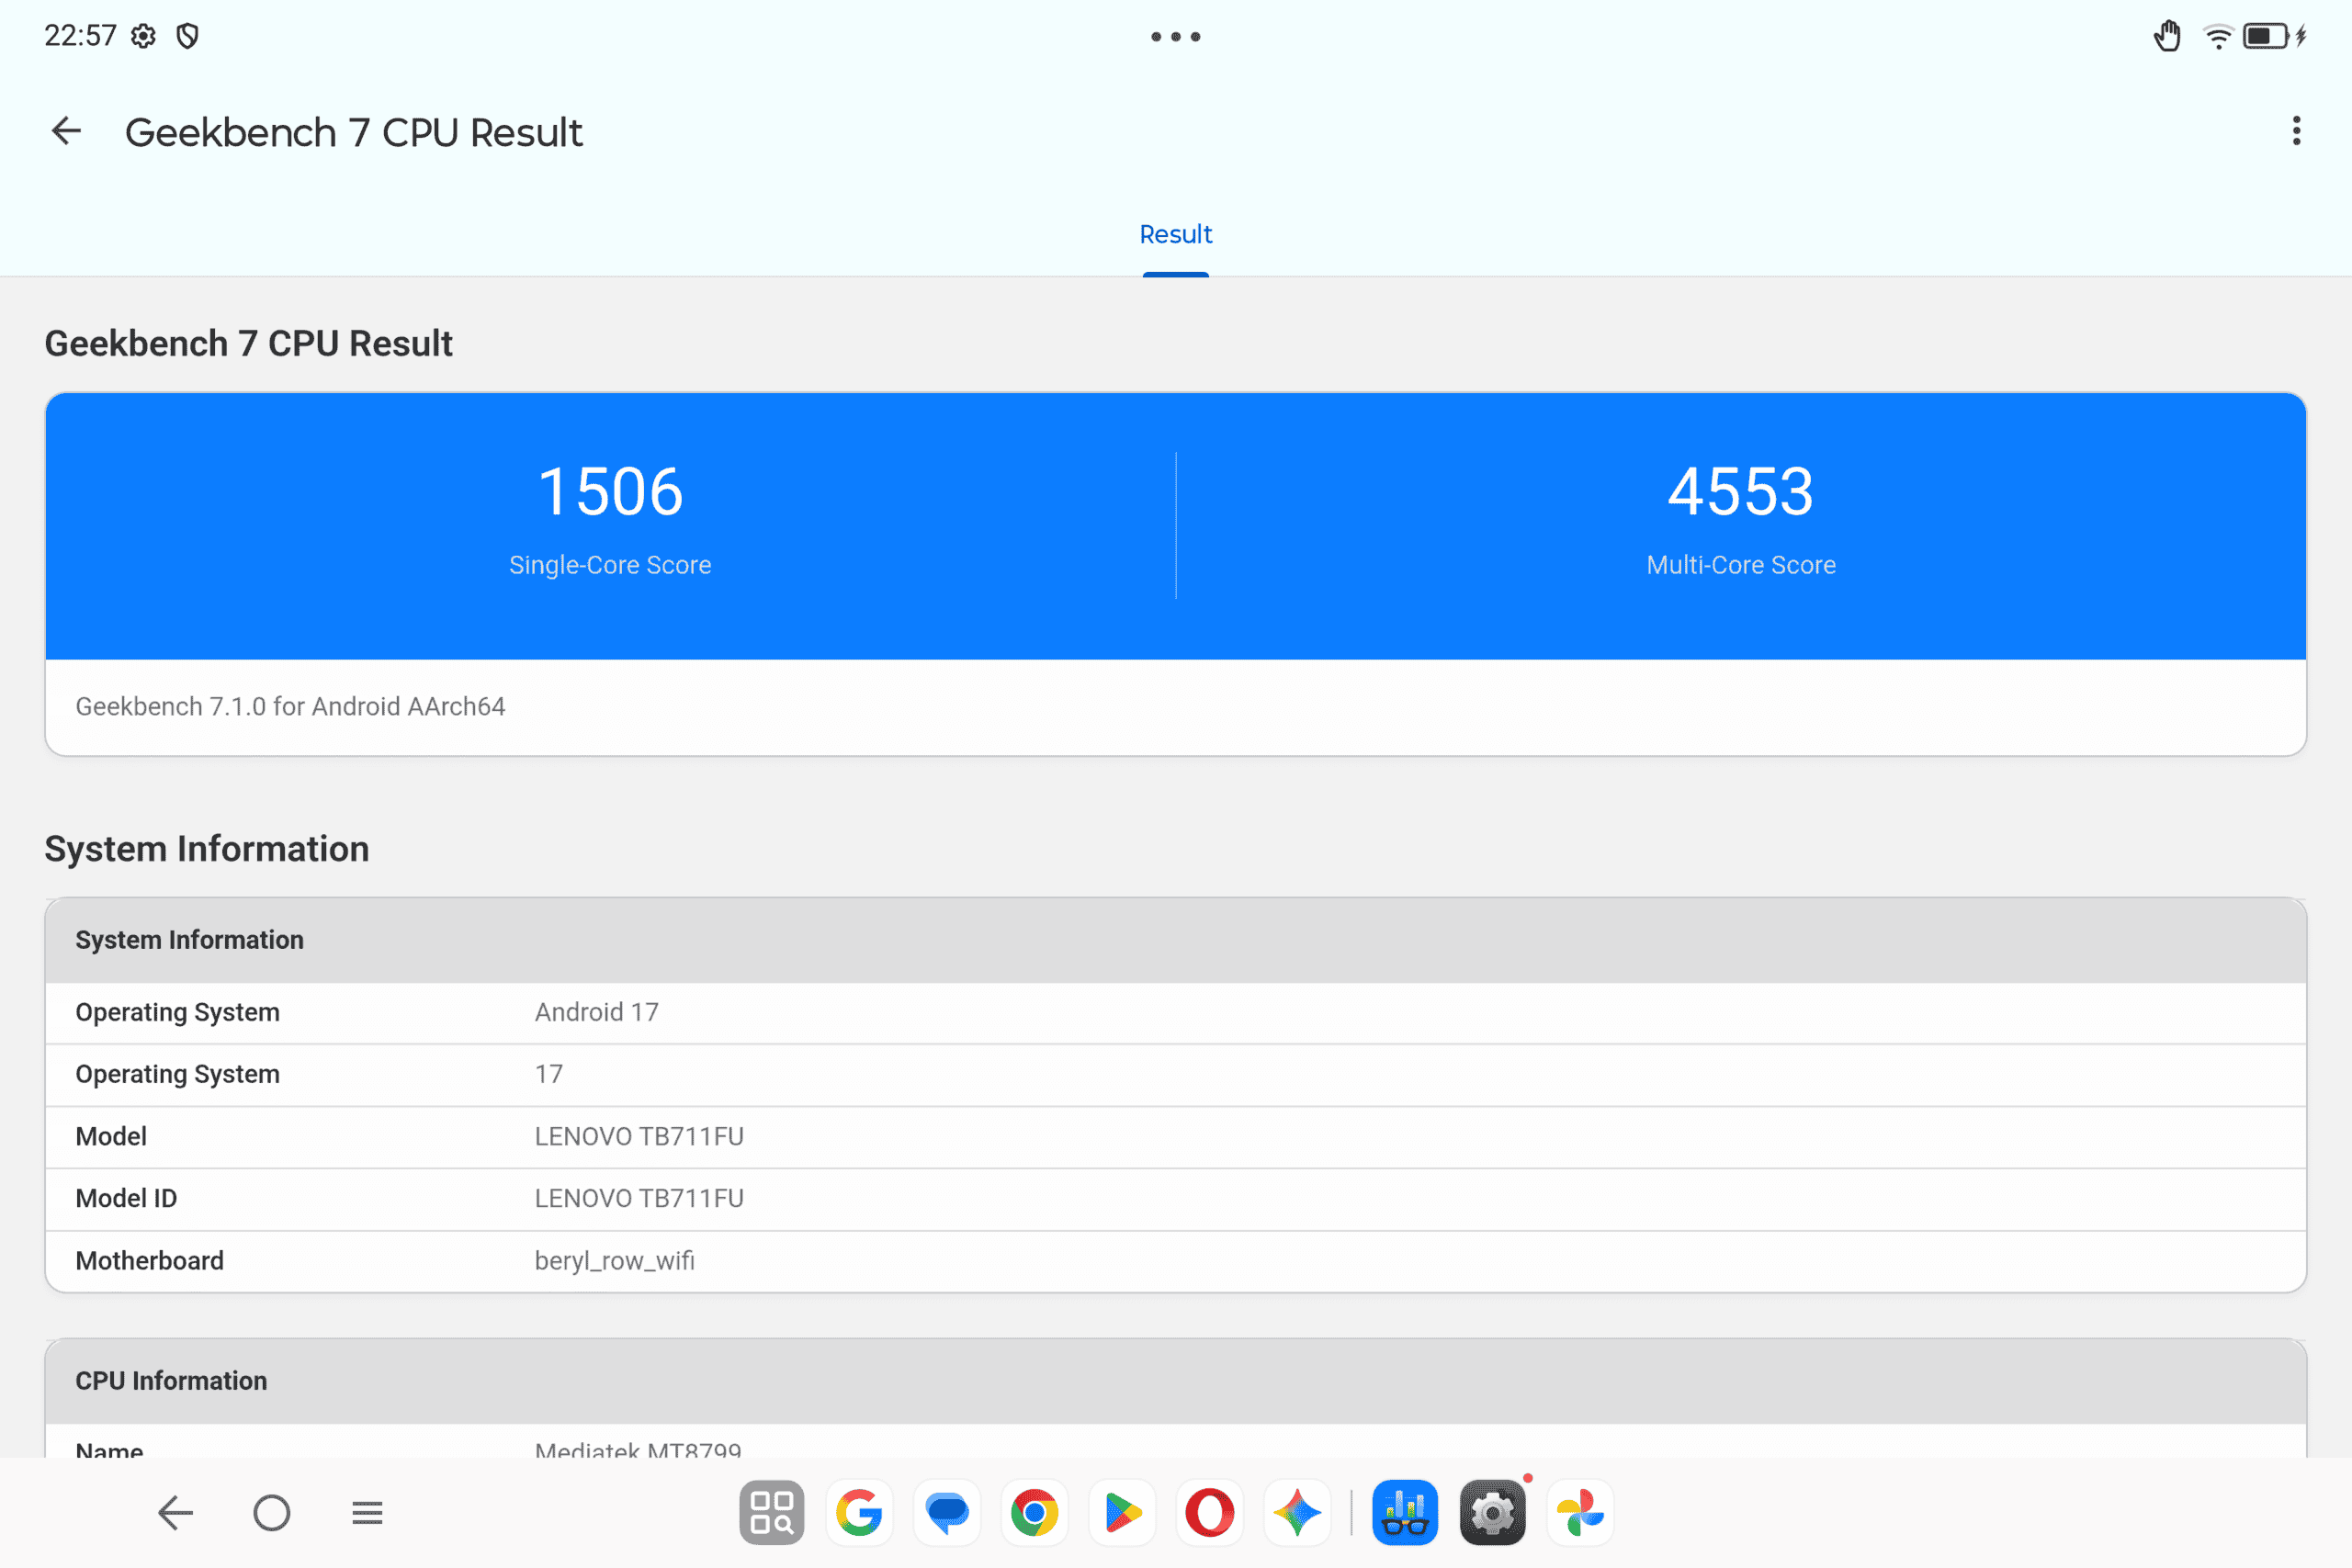Switch to Geekbench app icon in the dock
The width and height of the screenshot is (2352, 1568).
pos(1405,1512)
